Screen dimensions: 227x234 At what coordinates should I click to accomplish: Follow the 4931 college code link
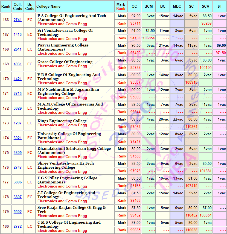pos(18,64)
